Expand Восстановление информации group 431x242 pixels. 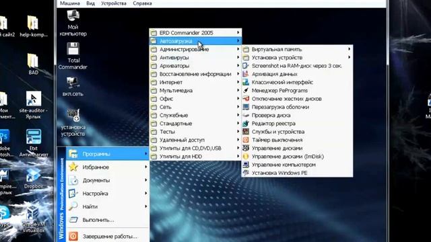tap(195, 74)
